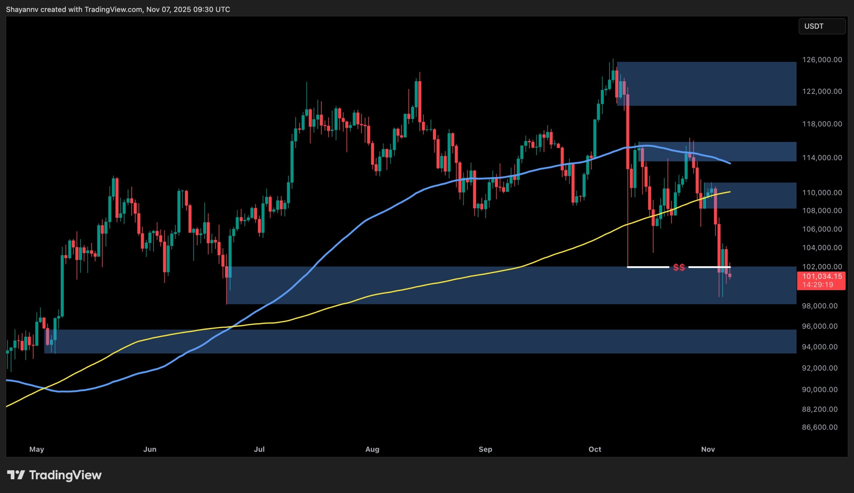Viewport: 854px width, 493px height.
Task: Click the Oct label on the time axis
Action: (x=595, y=449)
